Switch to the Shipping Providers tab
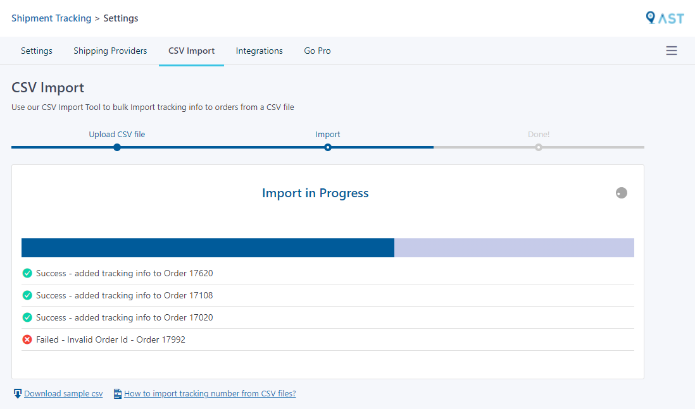This screenshot has width=695, height=409. click(x=110, y=51)
